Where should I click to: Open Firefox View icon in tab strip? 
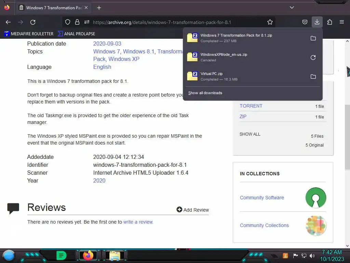click(x=7, y=8)
